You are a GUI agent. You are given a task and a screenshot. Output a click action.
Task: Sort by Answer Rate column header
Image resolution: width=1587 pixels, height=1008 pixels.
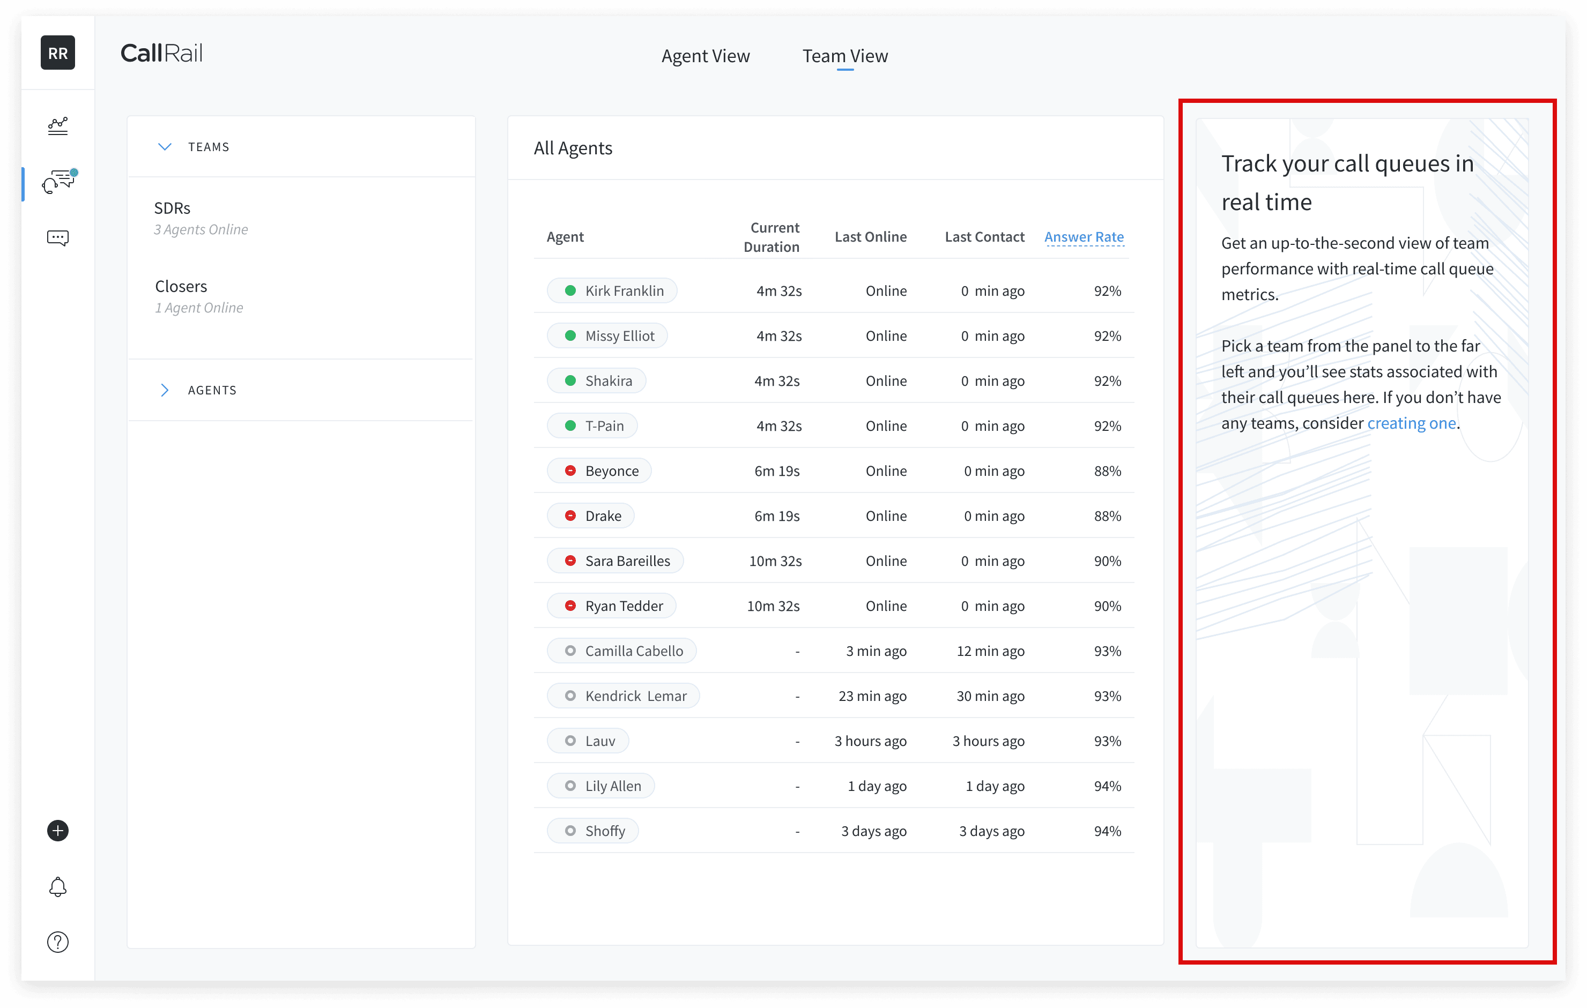pyautogui.click(x=1084, y=236)
